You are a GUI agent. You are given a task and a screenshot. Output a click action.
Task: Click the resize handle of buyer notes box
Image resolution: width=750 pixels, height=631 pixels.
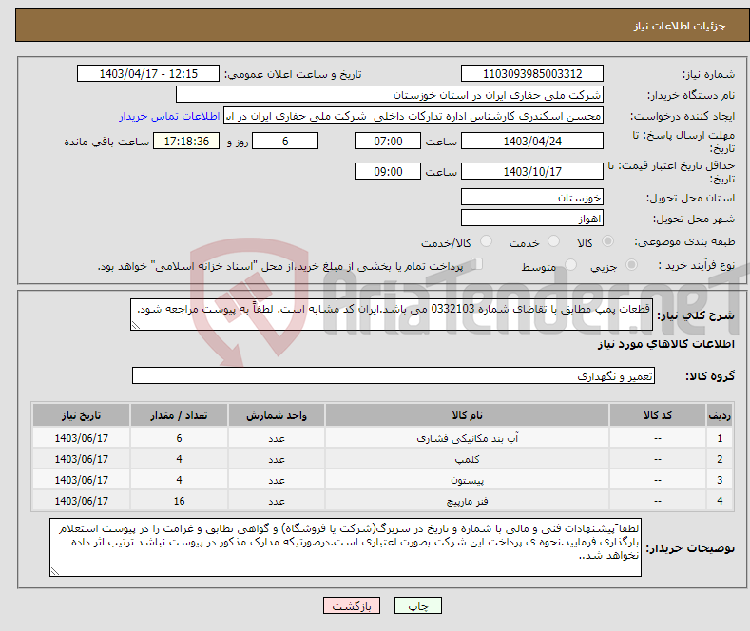pyautogui.click(x=55, y=571)
